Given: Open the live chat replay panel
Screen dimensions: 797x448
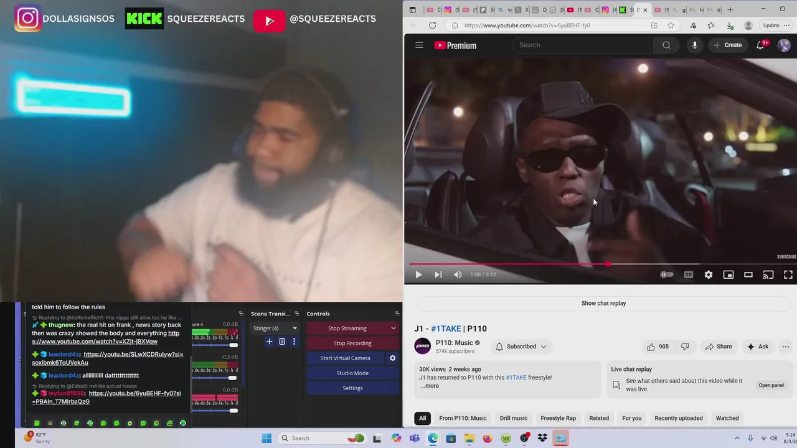Looking at the screenshot, I should 771,385.
